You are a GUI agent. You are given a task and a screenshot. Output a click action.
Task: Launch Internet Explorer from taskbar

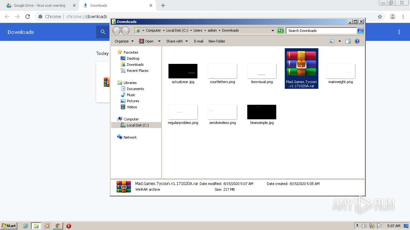pyautogui.click(x=26, y=226)
